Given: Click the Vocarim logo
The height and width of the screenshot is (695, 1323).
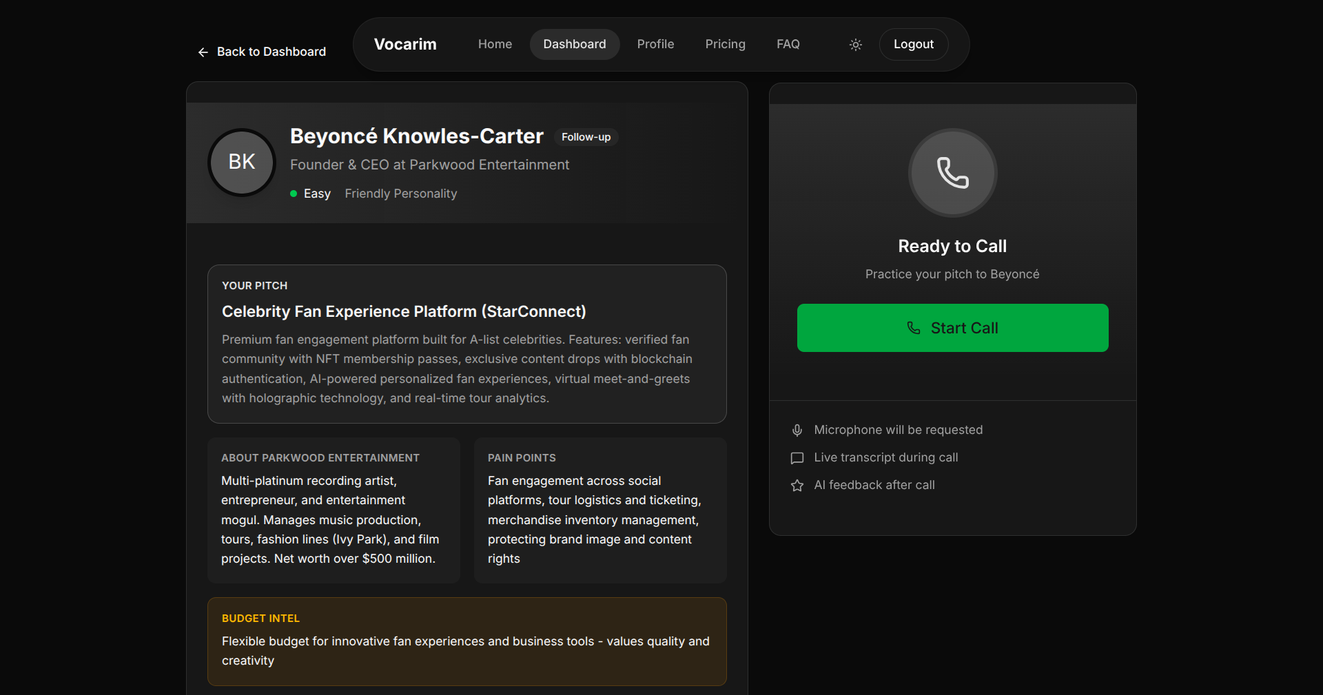Looking at the screenshot, I should pyautogui.click(x=405, y=44).
